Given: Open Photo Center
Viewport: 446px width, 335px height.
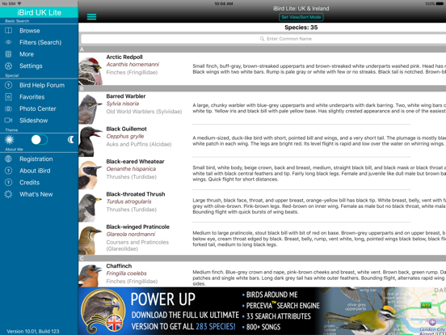Looking at the screenshot, I should pyautogui.click(x=39, y=108).
